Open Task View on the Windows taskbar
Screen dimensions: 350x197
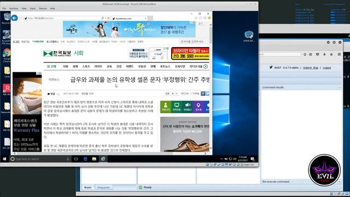click(76, 159)
